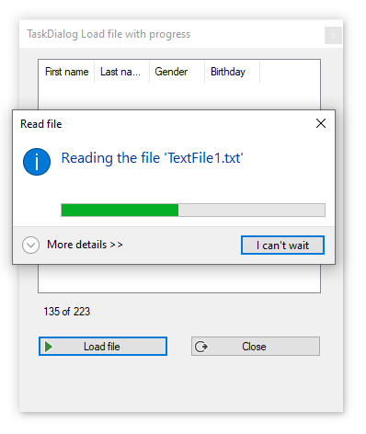This screenshot has height=434, width=366.
Task: Cancel reading with I can't wait
Action: click(x=282, y=245)
